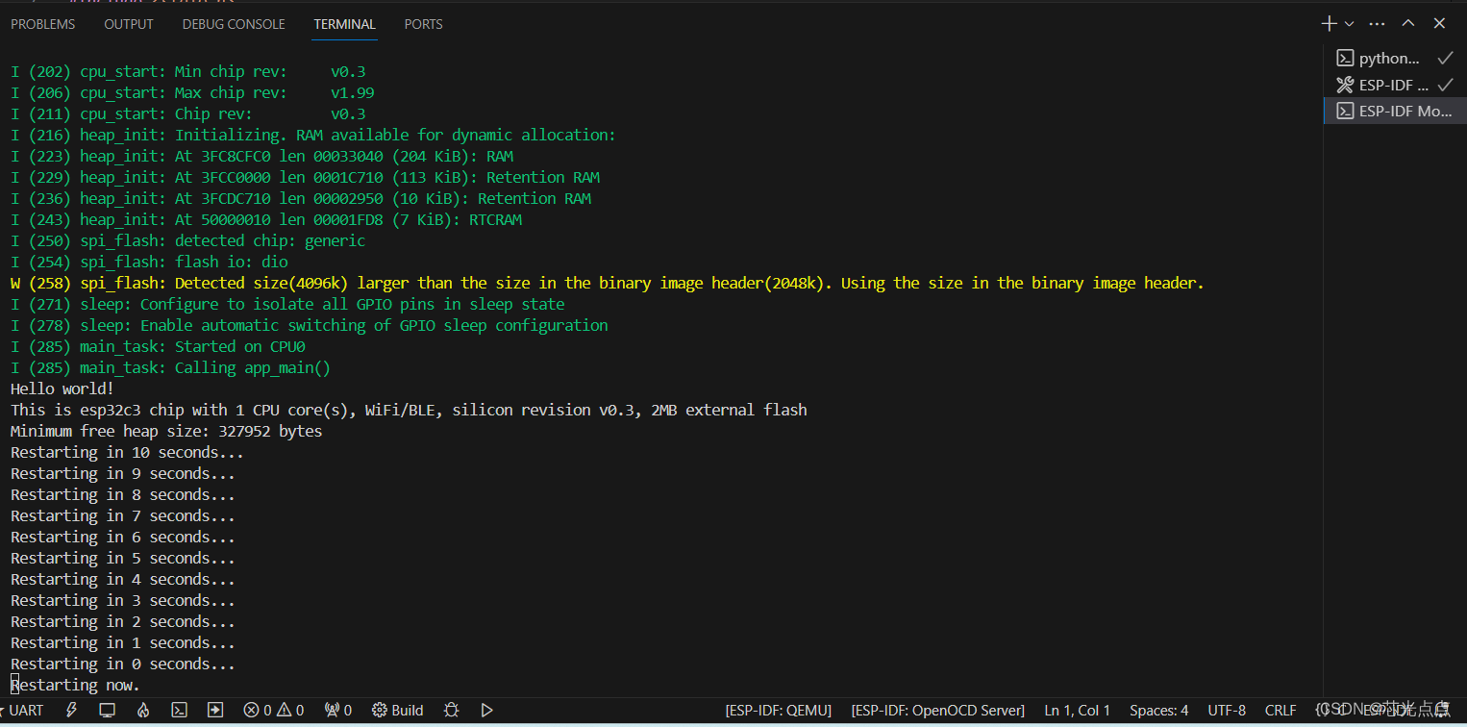Switch to the DEBUG CONSOLE tab
This screenshot has width=1467, height=727.
[233, 23]
